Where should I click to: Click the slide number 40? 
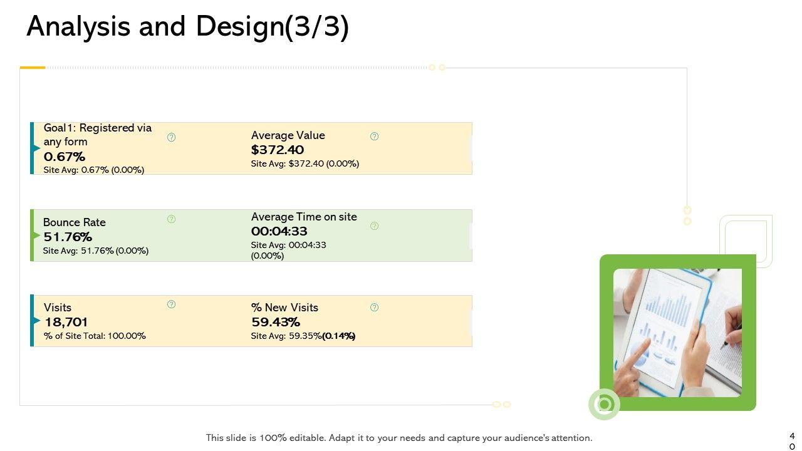click(792, 440)
